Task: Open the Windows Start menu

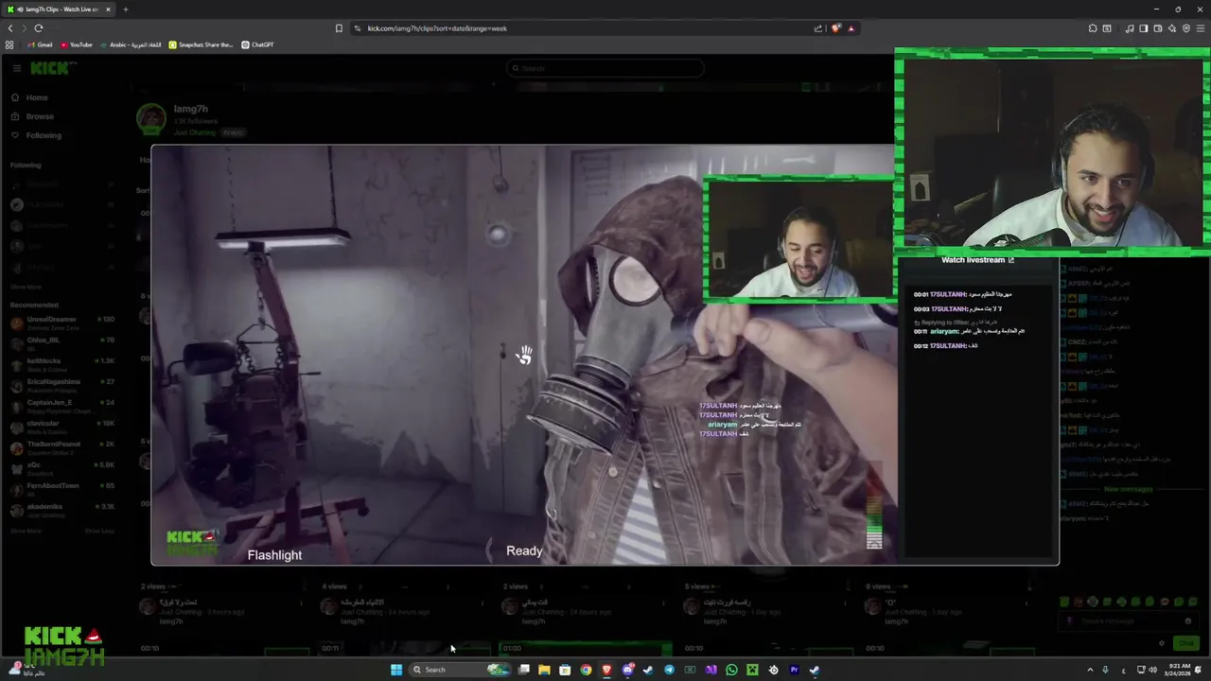Action: (396, 670)
